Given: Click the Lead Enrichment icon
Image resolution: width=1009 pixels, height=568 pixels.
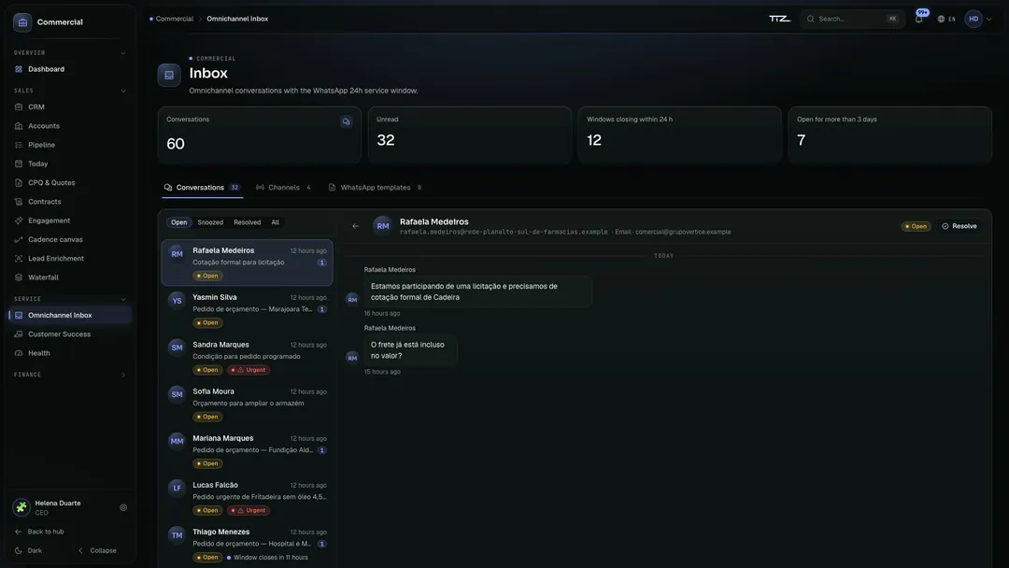Looking at the screenshot, I should (19, 259).
